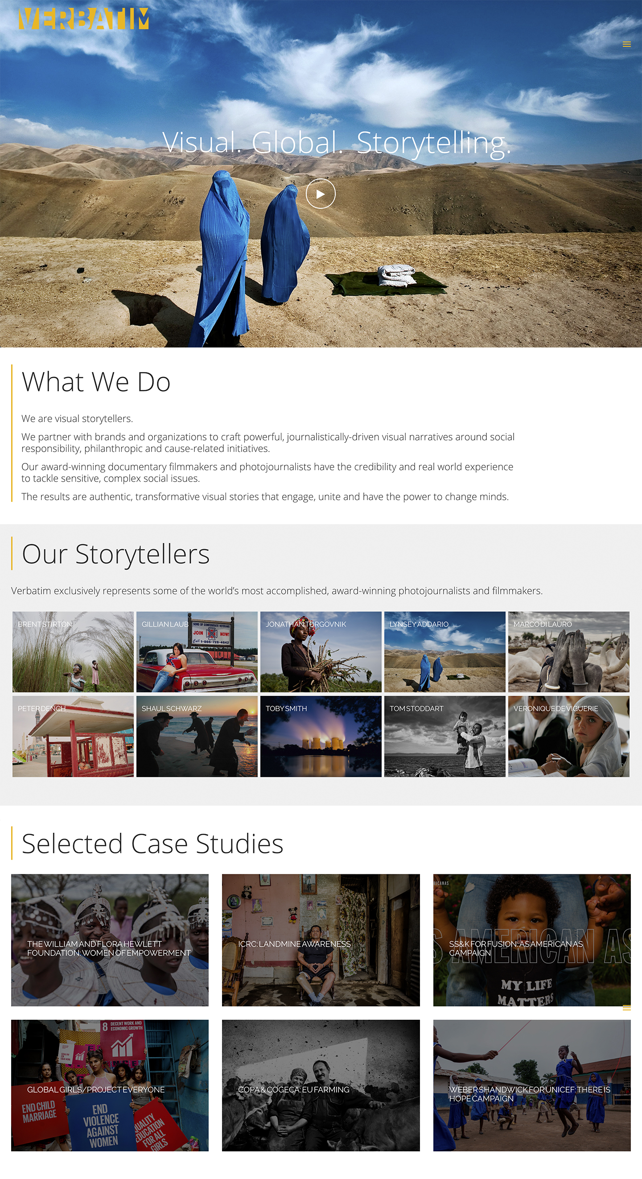
Task: Open Marco Di Lauro's thumbnail
Action: click(569, 652)
